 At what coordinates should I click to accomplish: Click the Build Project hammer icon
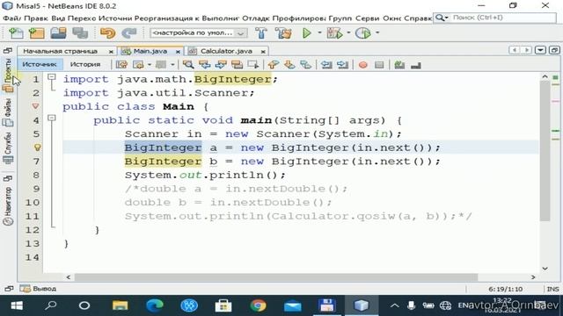pos(261,33)
